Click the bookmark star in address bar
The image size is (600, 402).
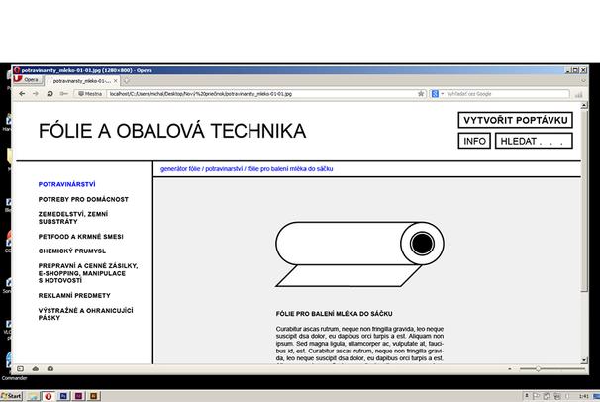pos(422,93)
